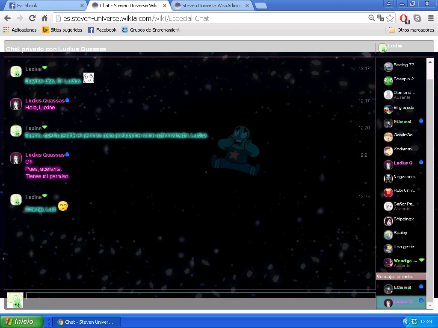The width and height of the screenshot is (438, 328).
Task: Collapse the Mensajes privados section header
Action: point(401,276)
